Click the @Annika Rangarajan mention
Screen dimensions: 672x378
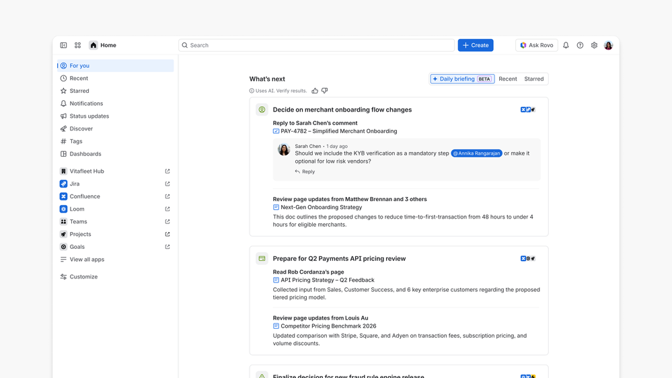click(x=476, y=153)
